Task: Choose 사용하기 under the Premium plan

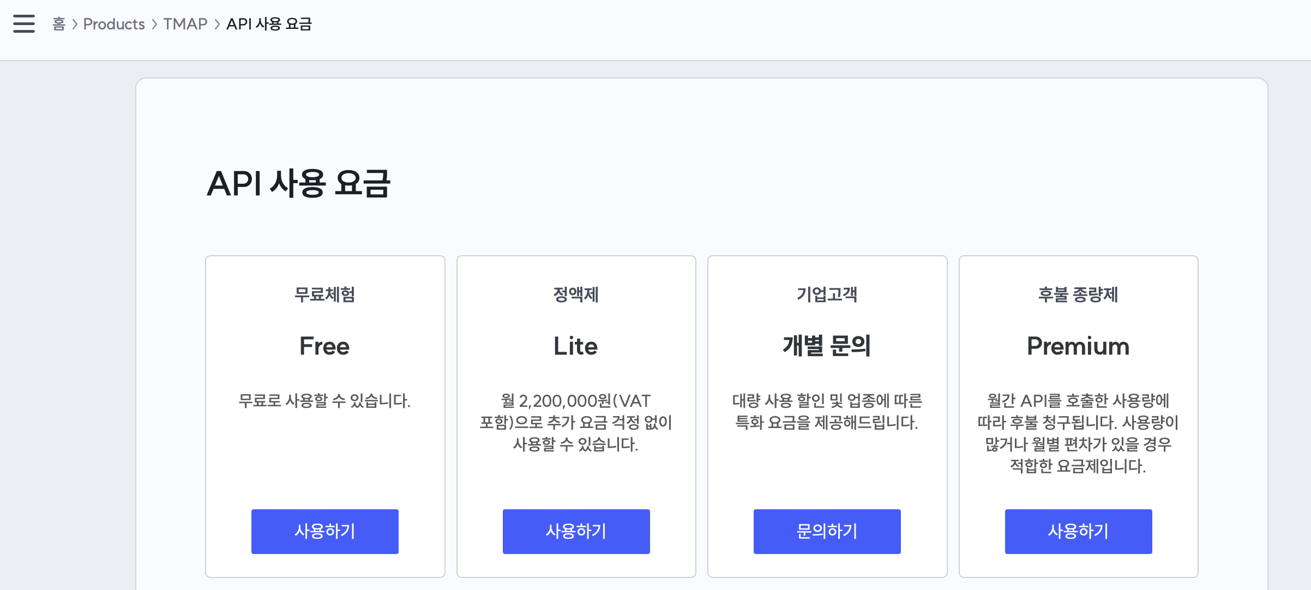Action: [1078, 531]
